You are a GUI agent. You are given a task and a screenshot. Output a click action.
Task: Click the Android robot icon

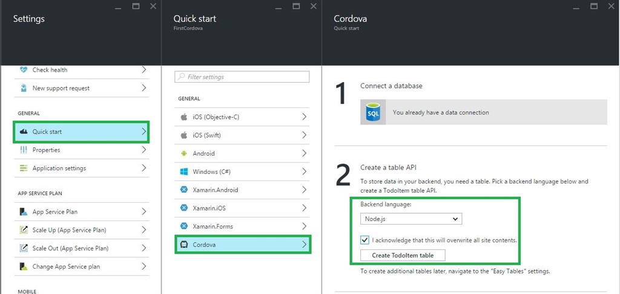point(184,153)
